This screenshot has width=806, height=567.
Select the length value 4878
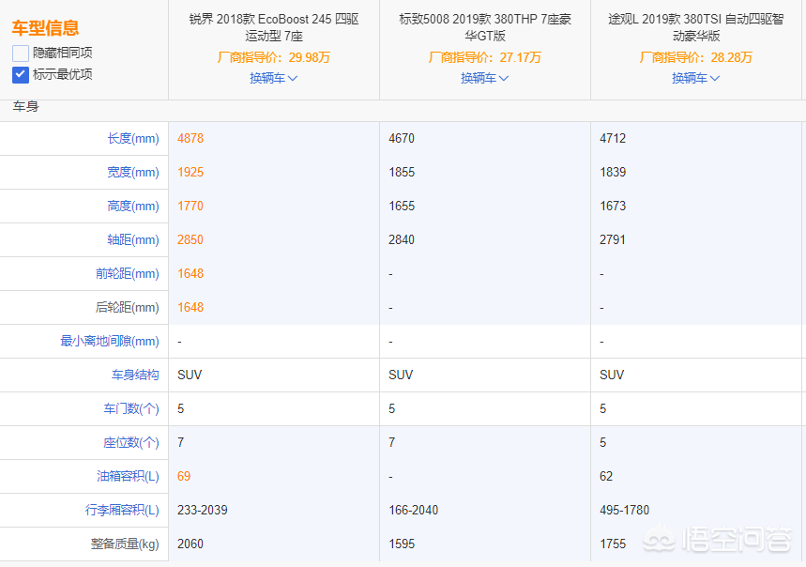tap(190, 138)
